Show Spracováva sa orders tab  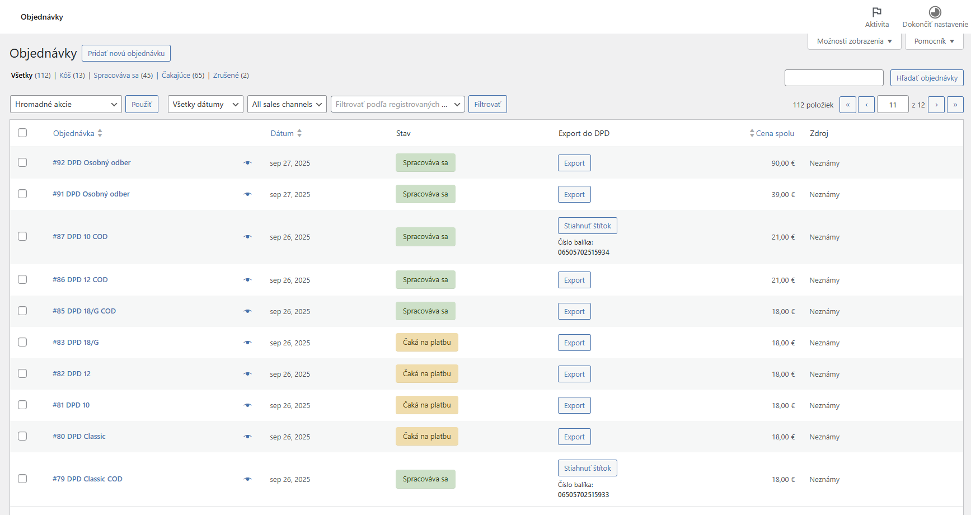[116, 76]
